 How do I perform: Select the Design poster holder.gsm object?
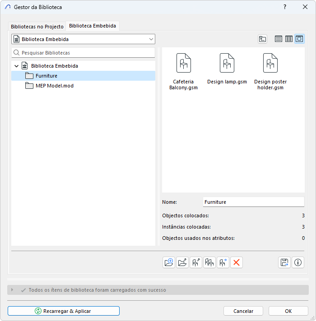pyautogui.click(x=270, y=72)
